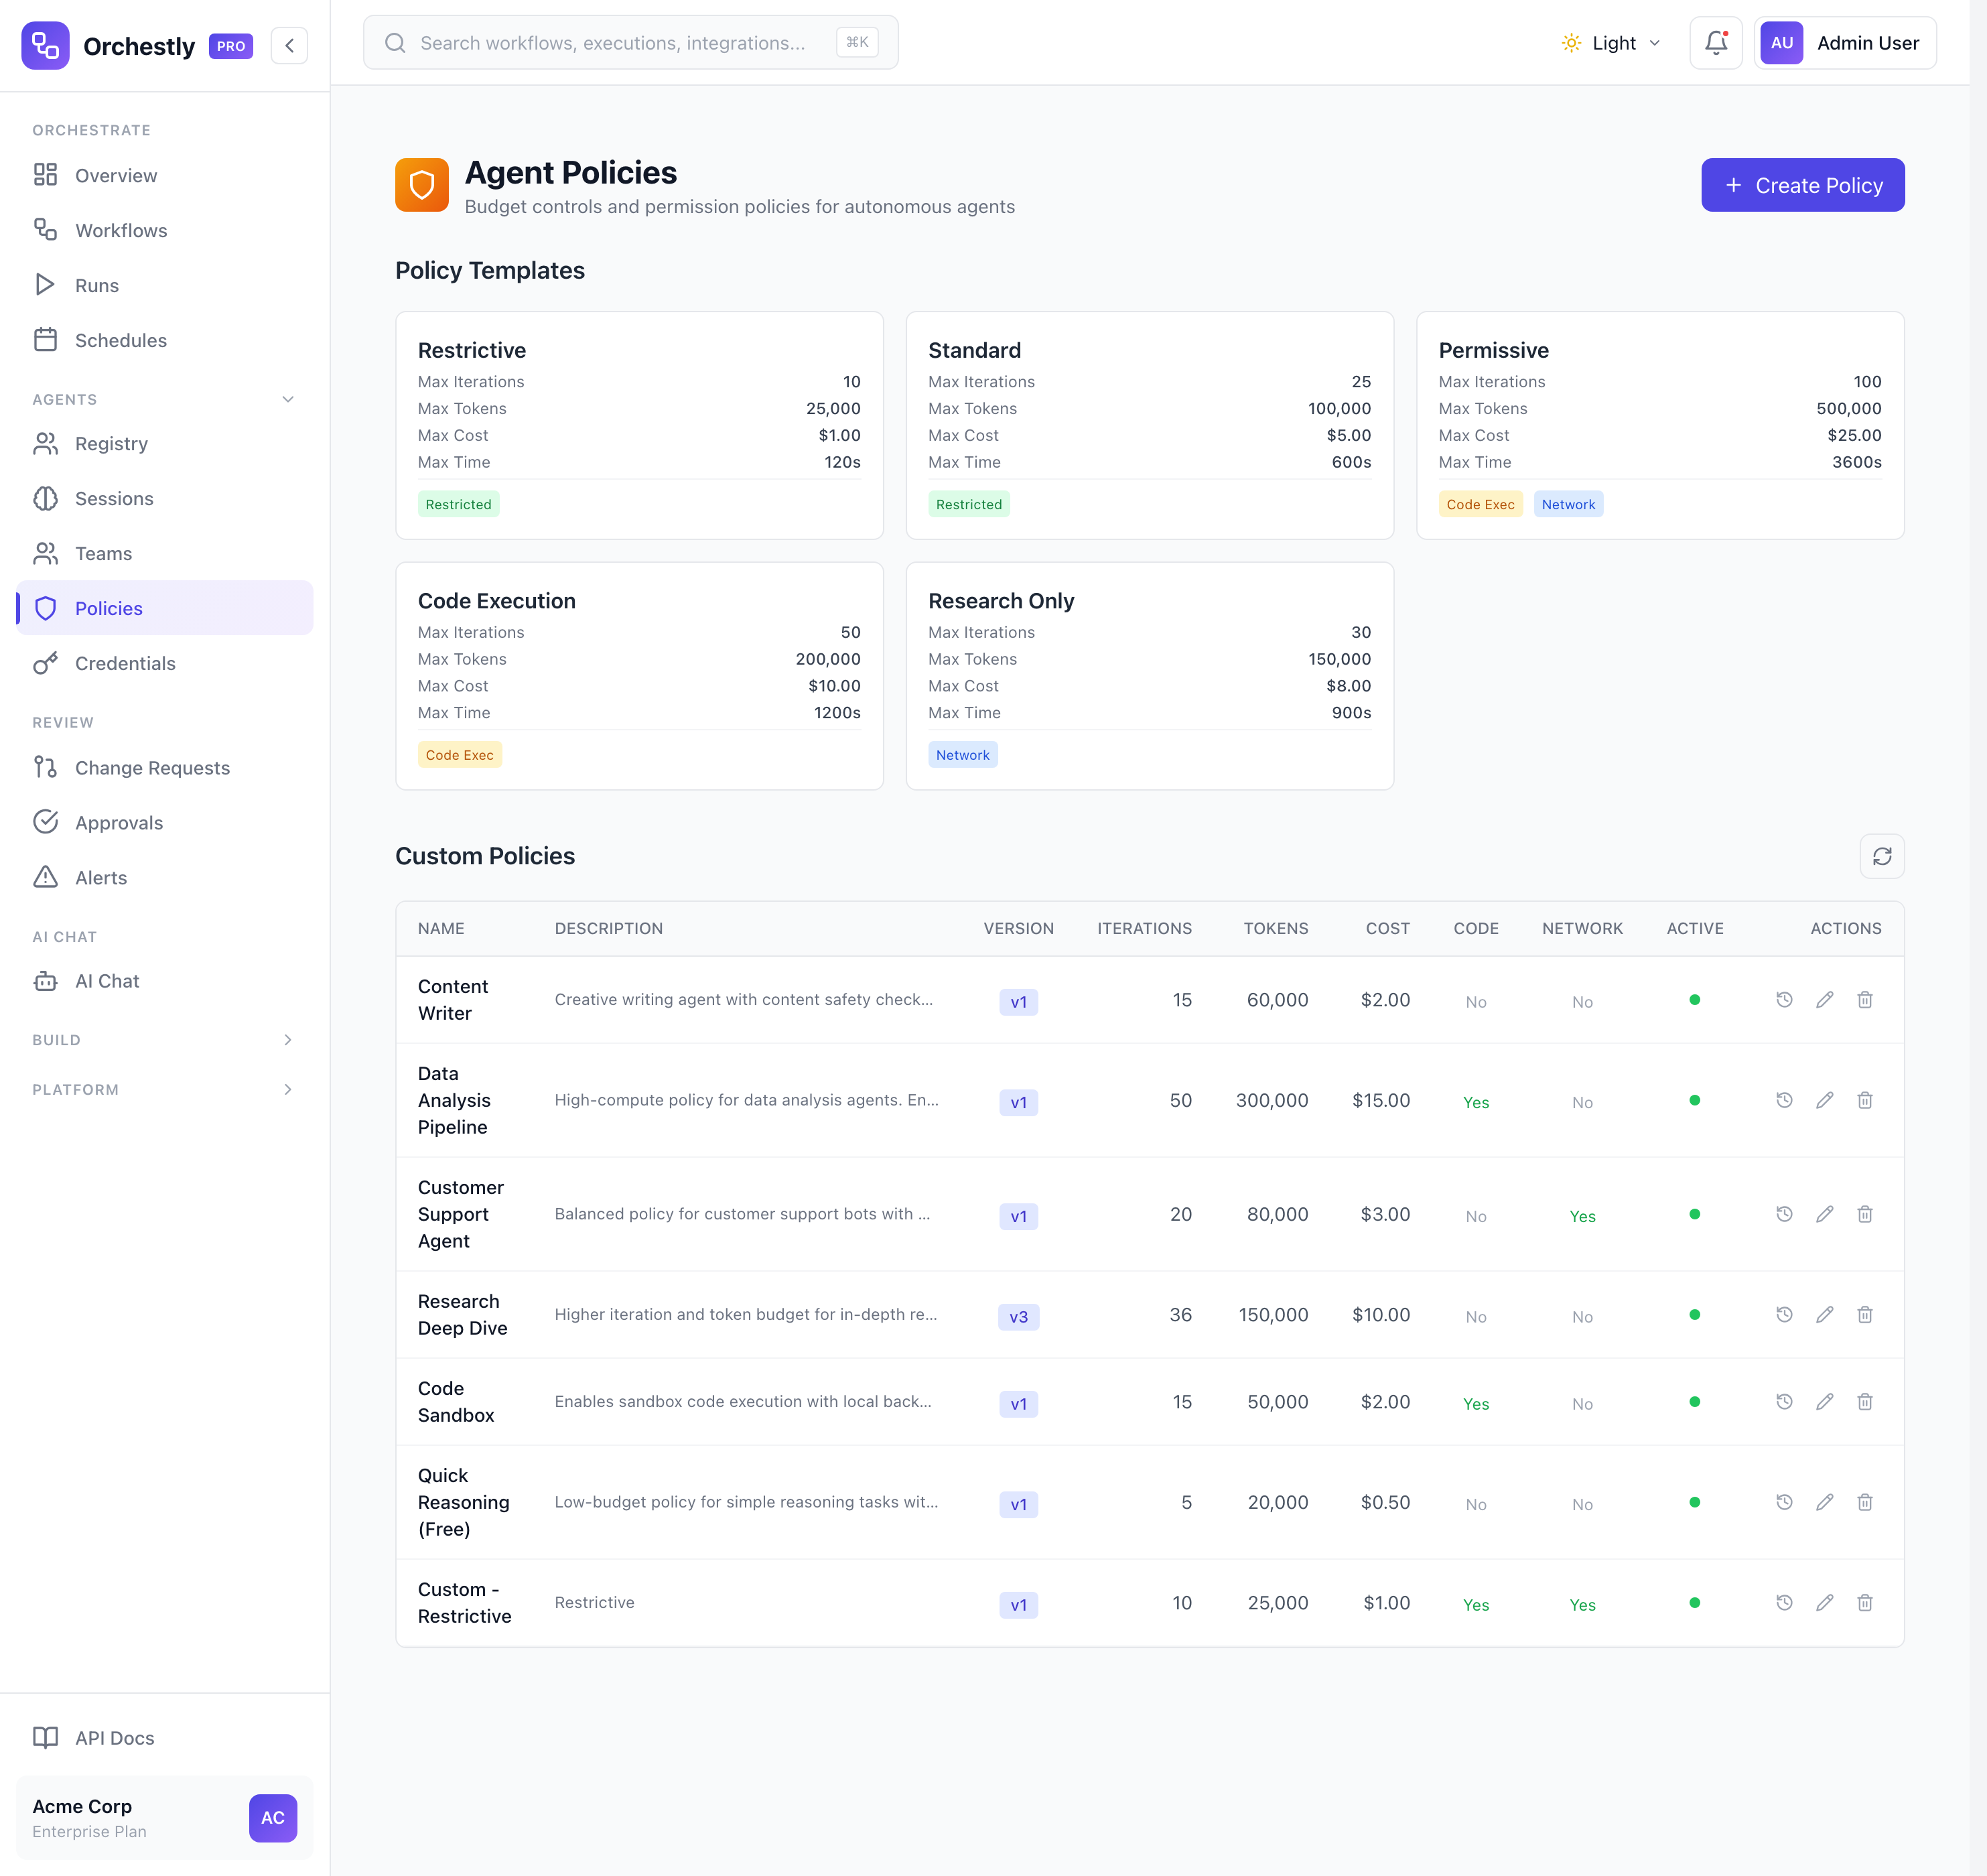The width and height of the screenshot is (1987, 1876).
Task: Delete the Custom - Restrictive policy
Action: tap(1865, 1603)
